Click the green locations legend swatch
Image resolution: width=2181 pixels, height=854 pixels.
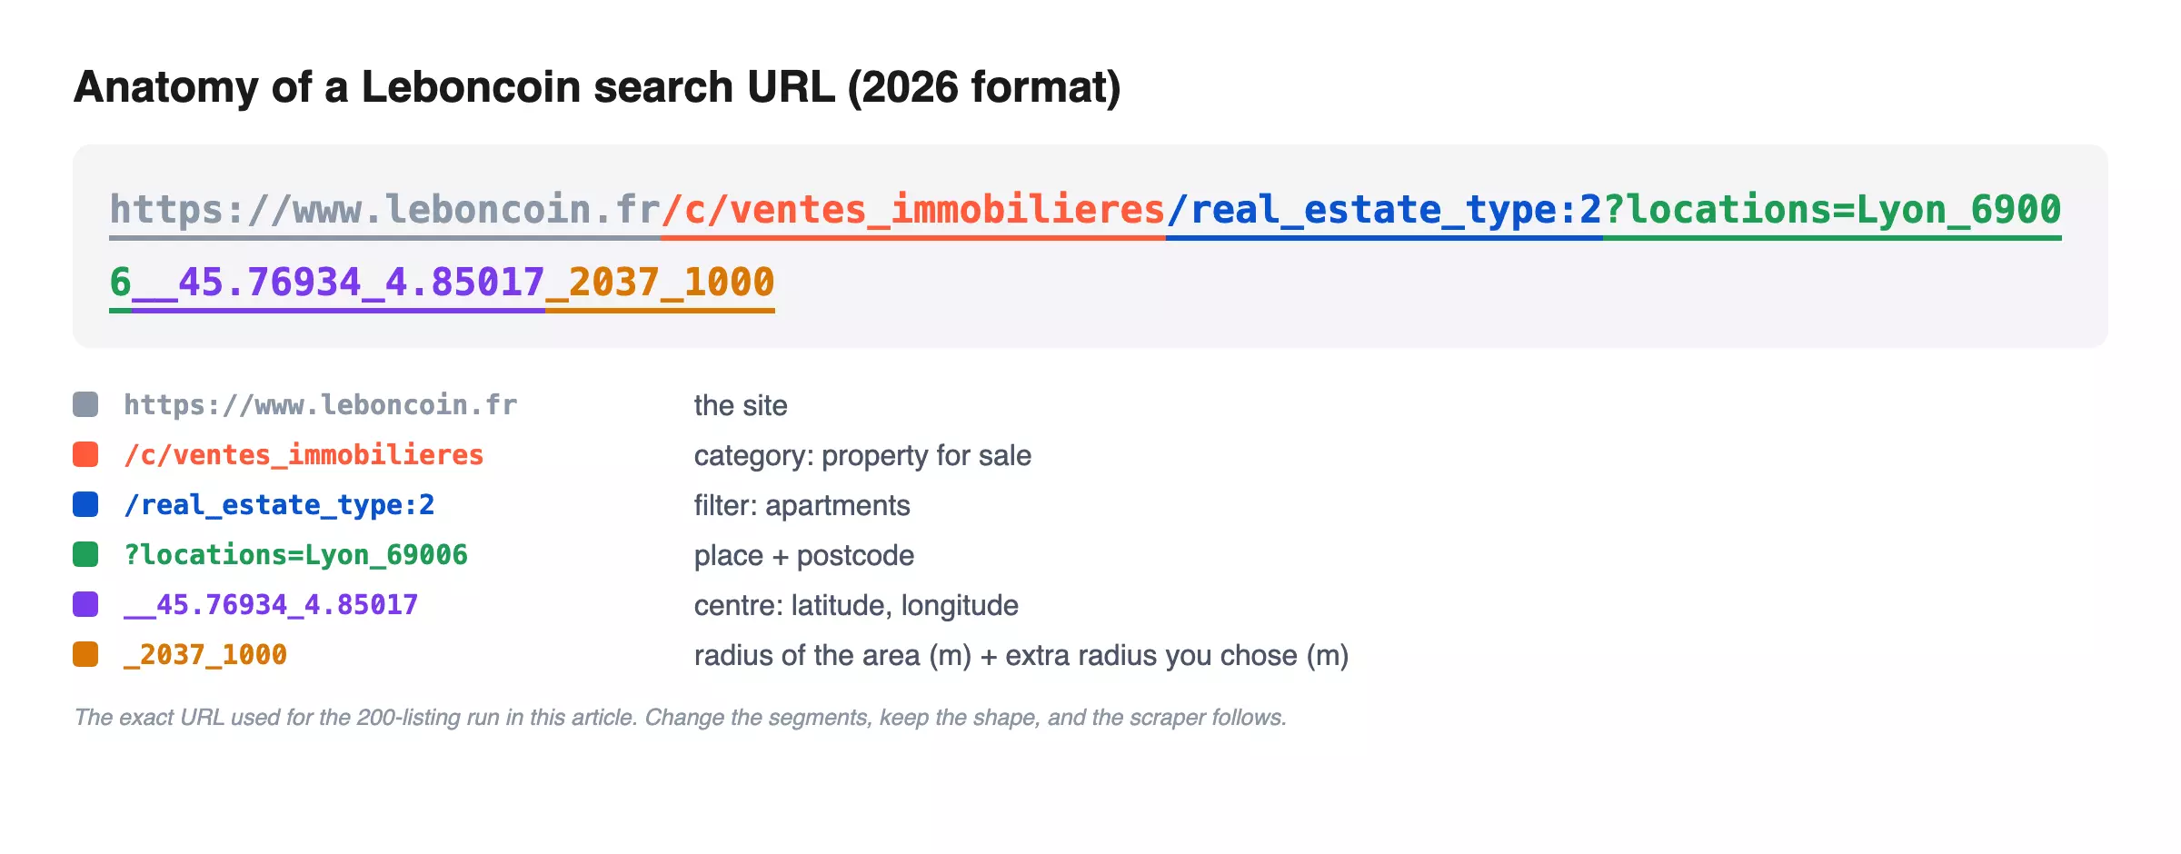click(85, 554)
